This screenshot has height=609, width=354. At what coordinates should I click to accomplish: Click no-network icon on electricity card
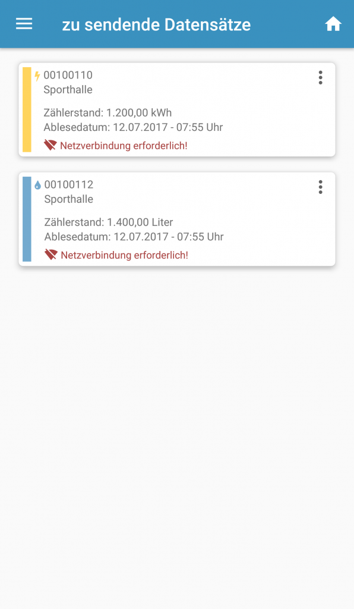click(50, 145)
